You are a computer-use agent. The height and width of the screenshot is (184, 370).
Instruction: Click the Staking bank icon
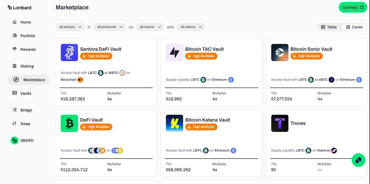point(15,66)
